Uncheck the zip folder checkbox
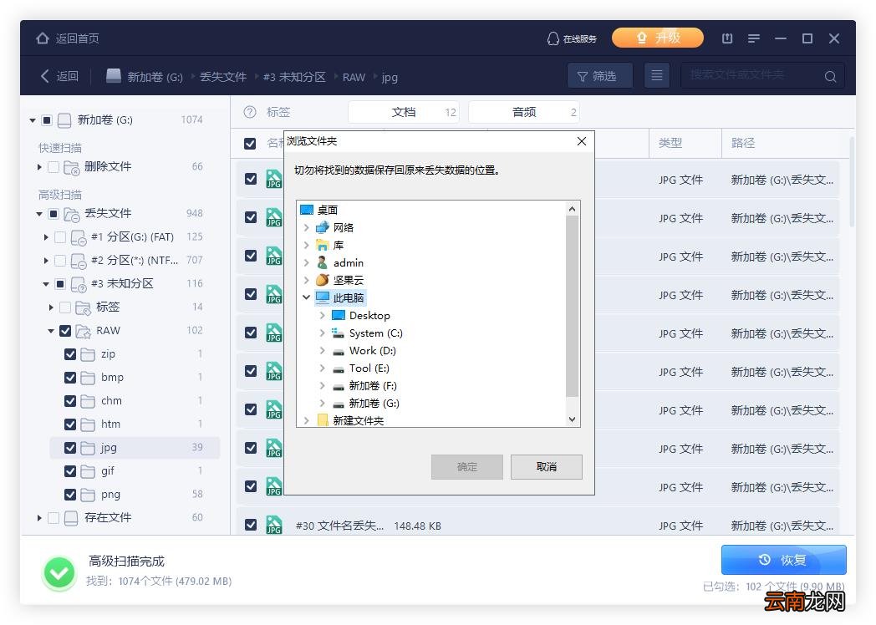The image size is (876, 625). click(70, 354)
